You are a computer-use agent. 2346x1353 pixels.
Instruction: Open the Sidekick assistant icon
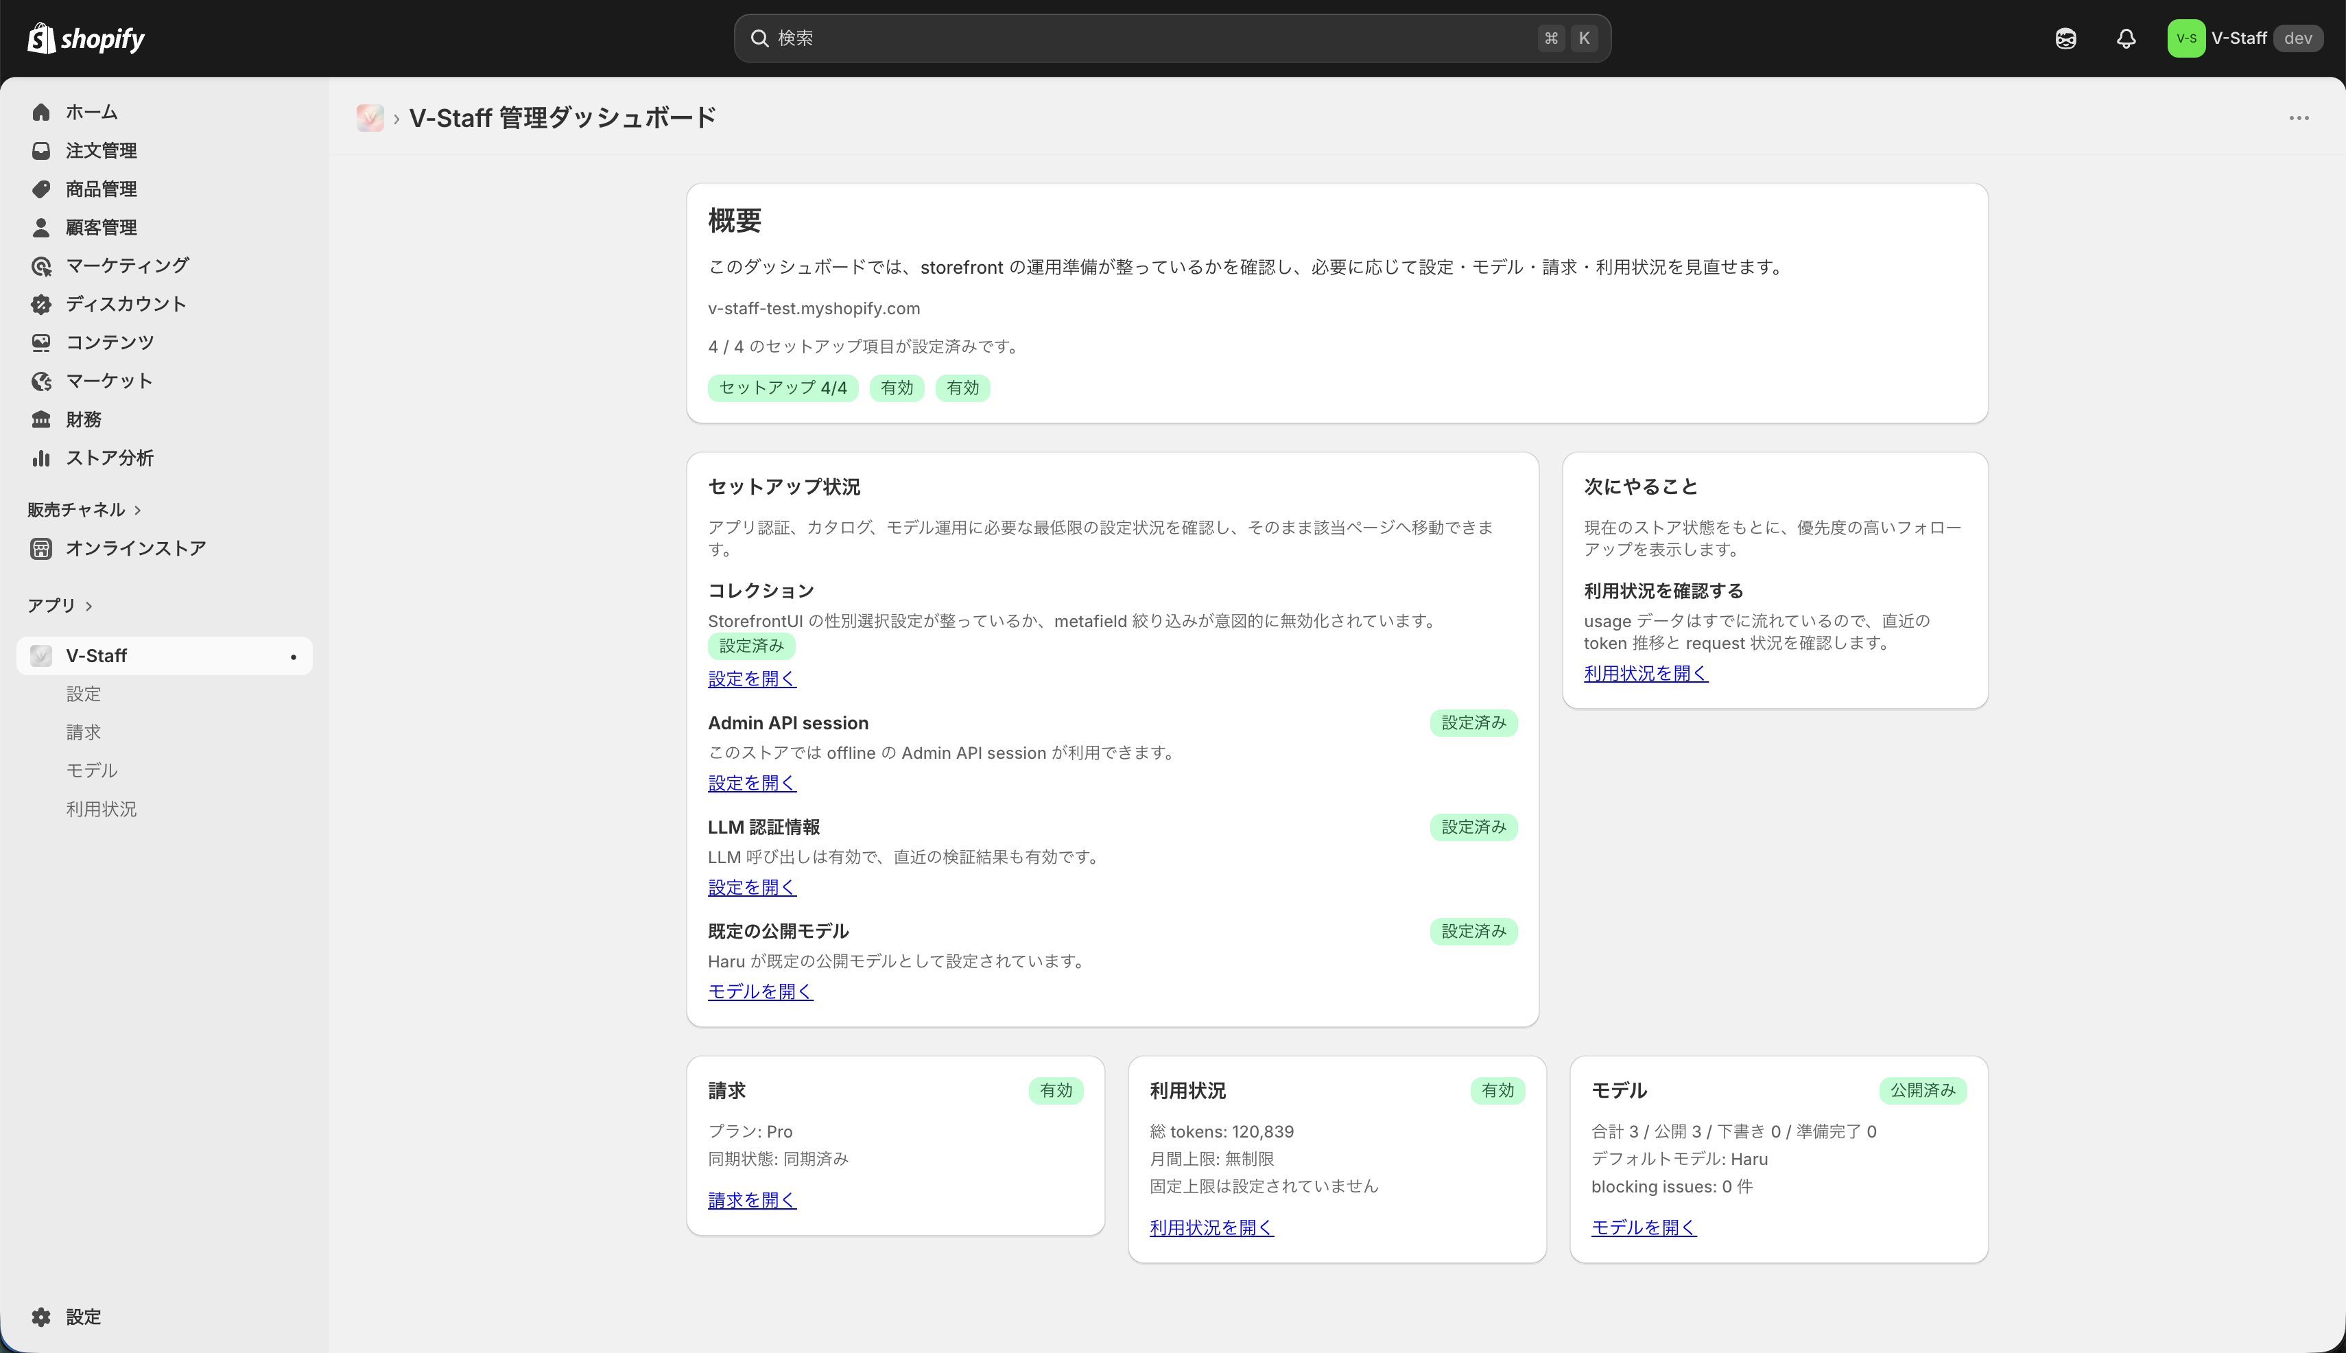pyautogui.click(x=2065, y=38)
